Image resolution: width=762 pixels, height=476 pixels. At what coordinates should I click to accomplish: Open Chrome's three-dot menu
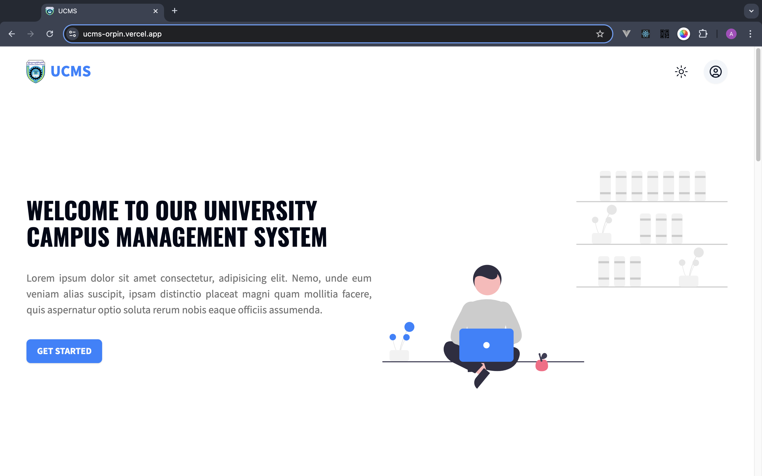point(750,34)
